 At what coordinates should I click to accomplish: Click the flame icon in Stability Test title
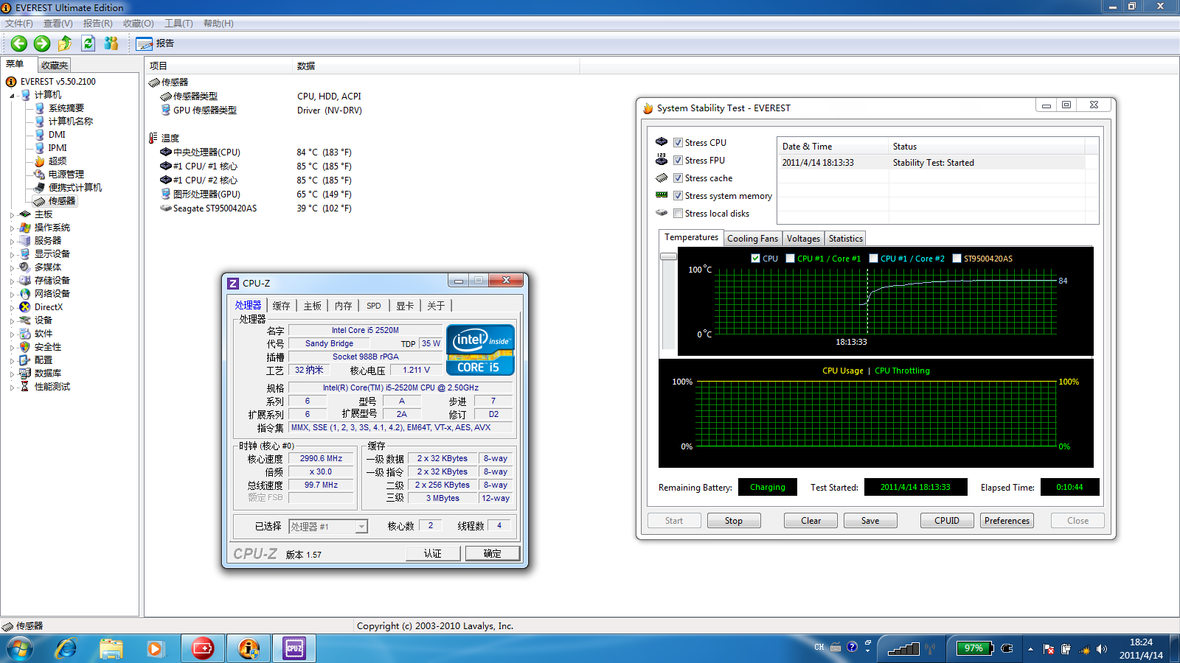[x=648, y=108]
